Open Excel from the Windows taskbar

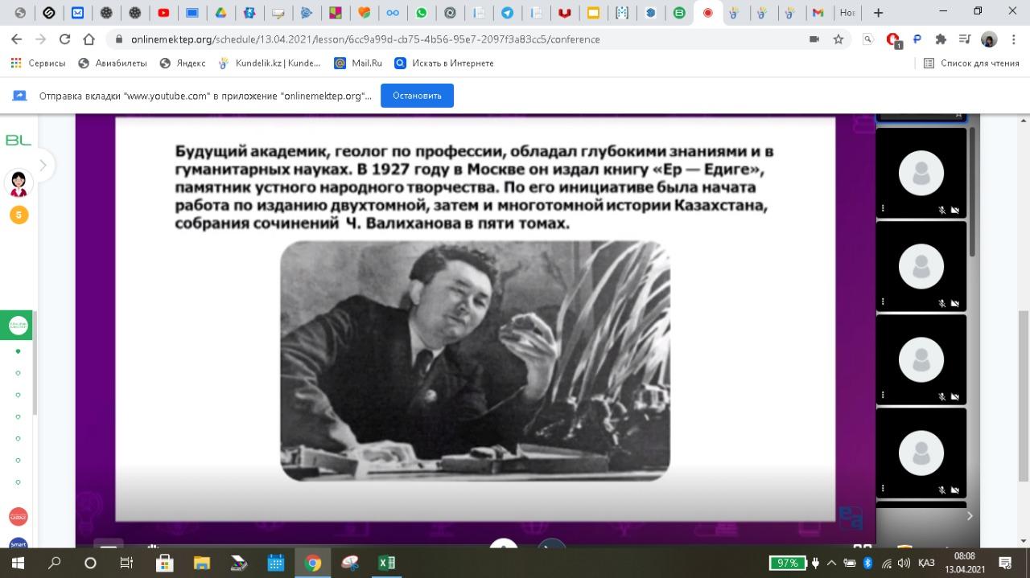[386, 563]
